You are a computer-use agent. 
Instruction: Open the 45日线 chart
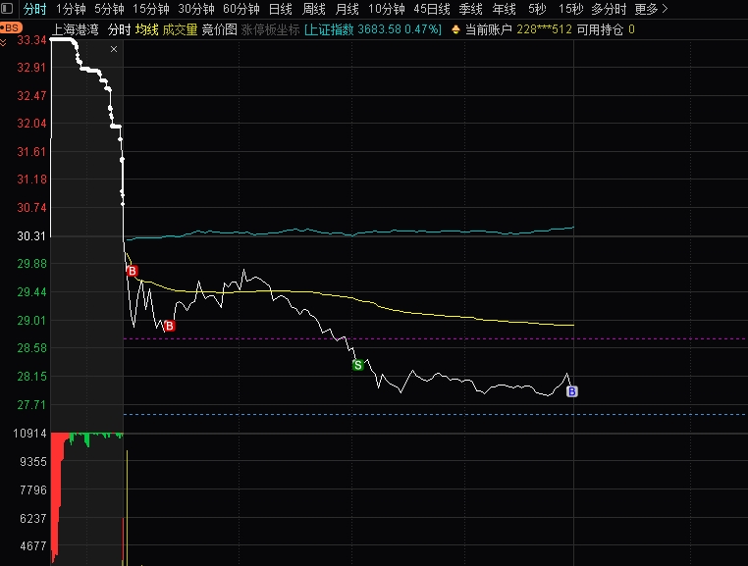click(x=432, y=9)
